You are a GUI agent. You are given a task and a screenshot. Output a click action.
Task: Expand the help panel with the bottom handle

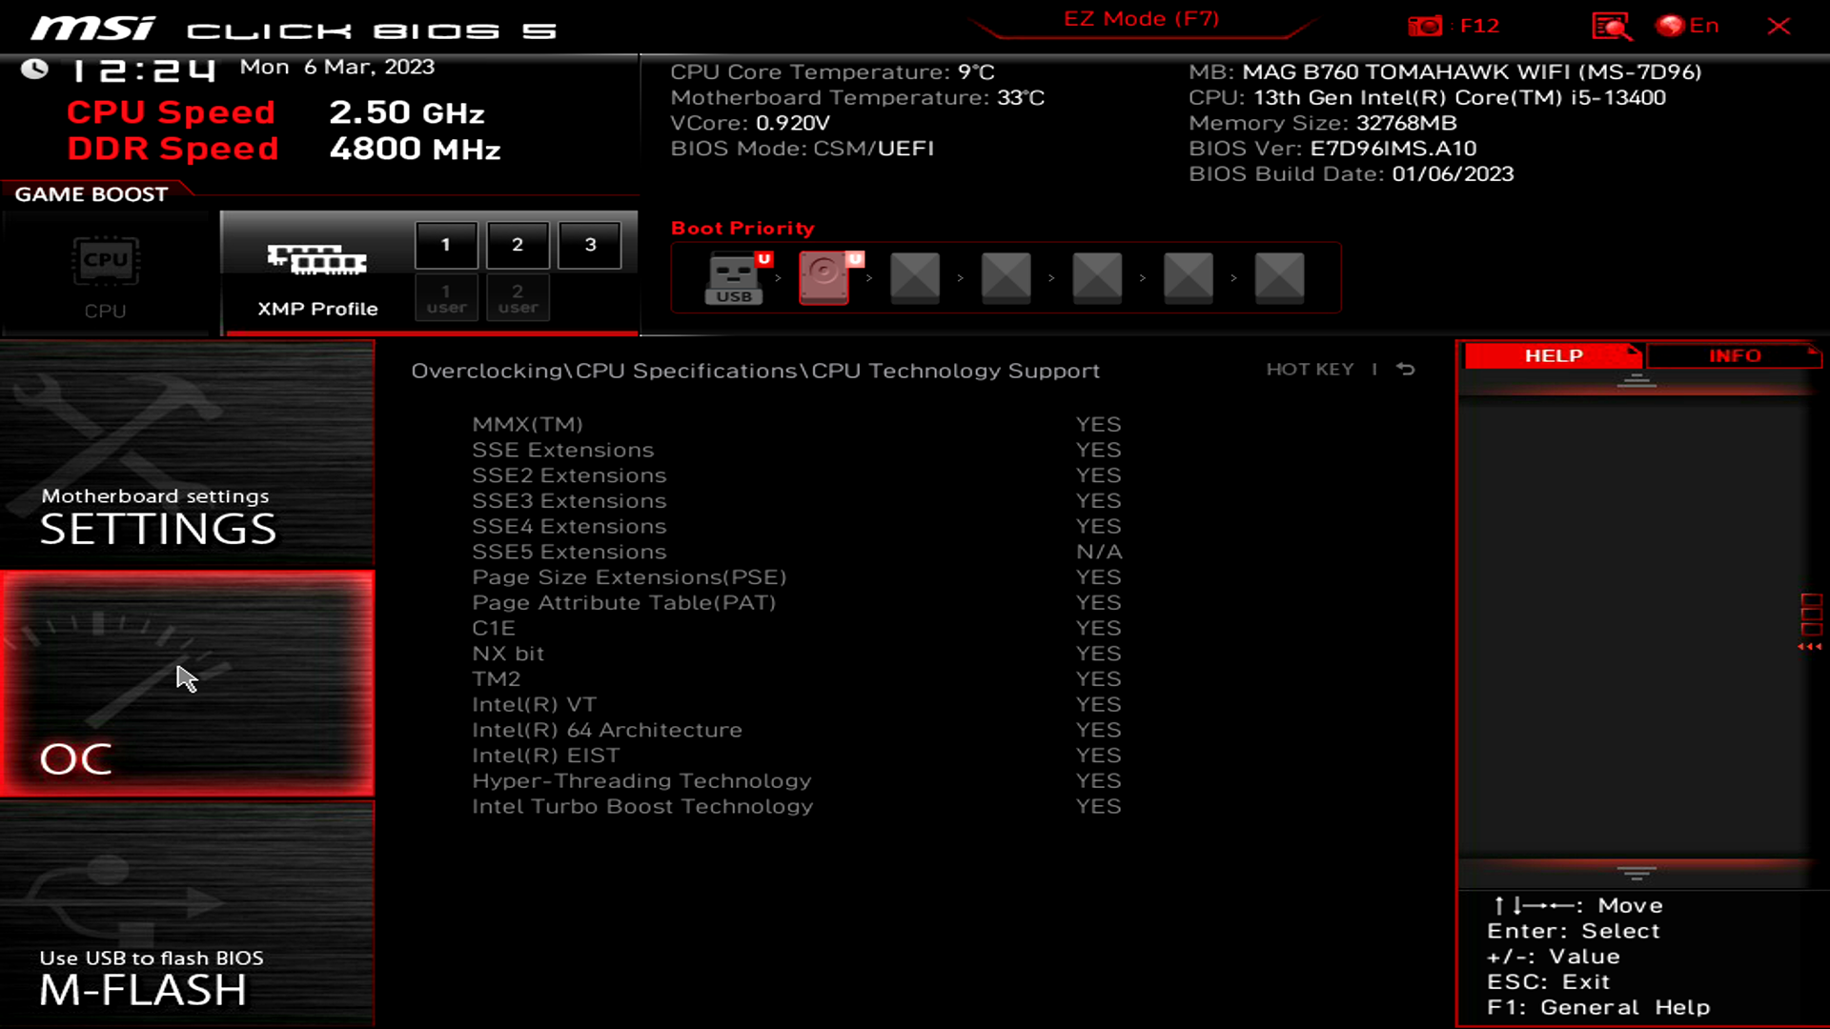tap(1637, 873)
